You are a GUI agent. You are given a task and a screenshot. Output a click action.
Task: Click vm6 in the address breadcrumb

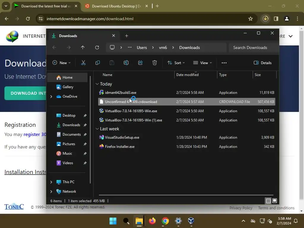click(163, 47)
